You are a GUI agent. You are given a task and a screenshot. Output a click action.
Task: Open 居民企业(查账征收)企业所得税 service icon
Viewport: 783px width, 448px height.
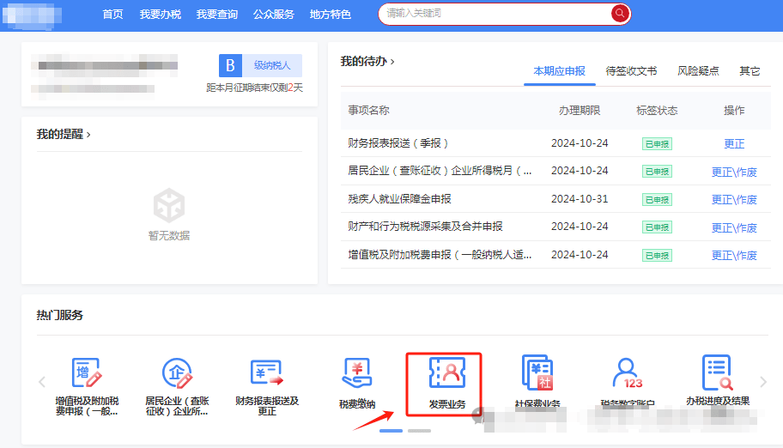(176, 374)
